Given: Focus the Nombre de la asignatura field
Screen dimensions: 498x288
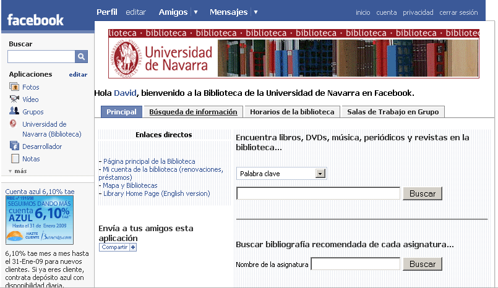Looking at the screenshot, I should pos(355,264).
